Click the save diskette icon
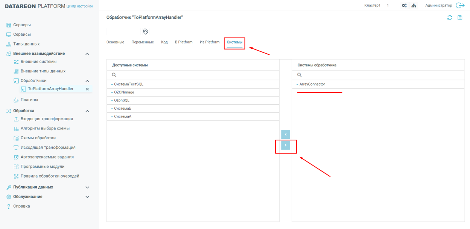The width and height of the screenshot is (470, 229). 460,18
